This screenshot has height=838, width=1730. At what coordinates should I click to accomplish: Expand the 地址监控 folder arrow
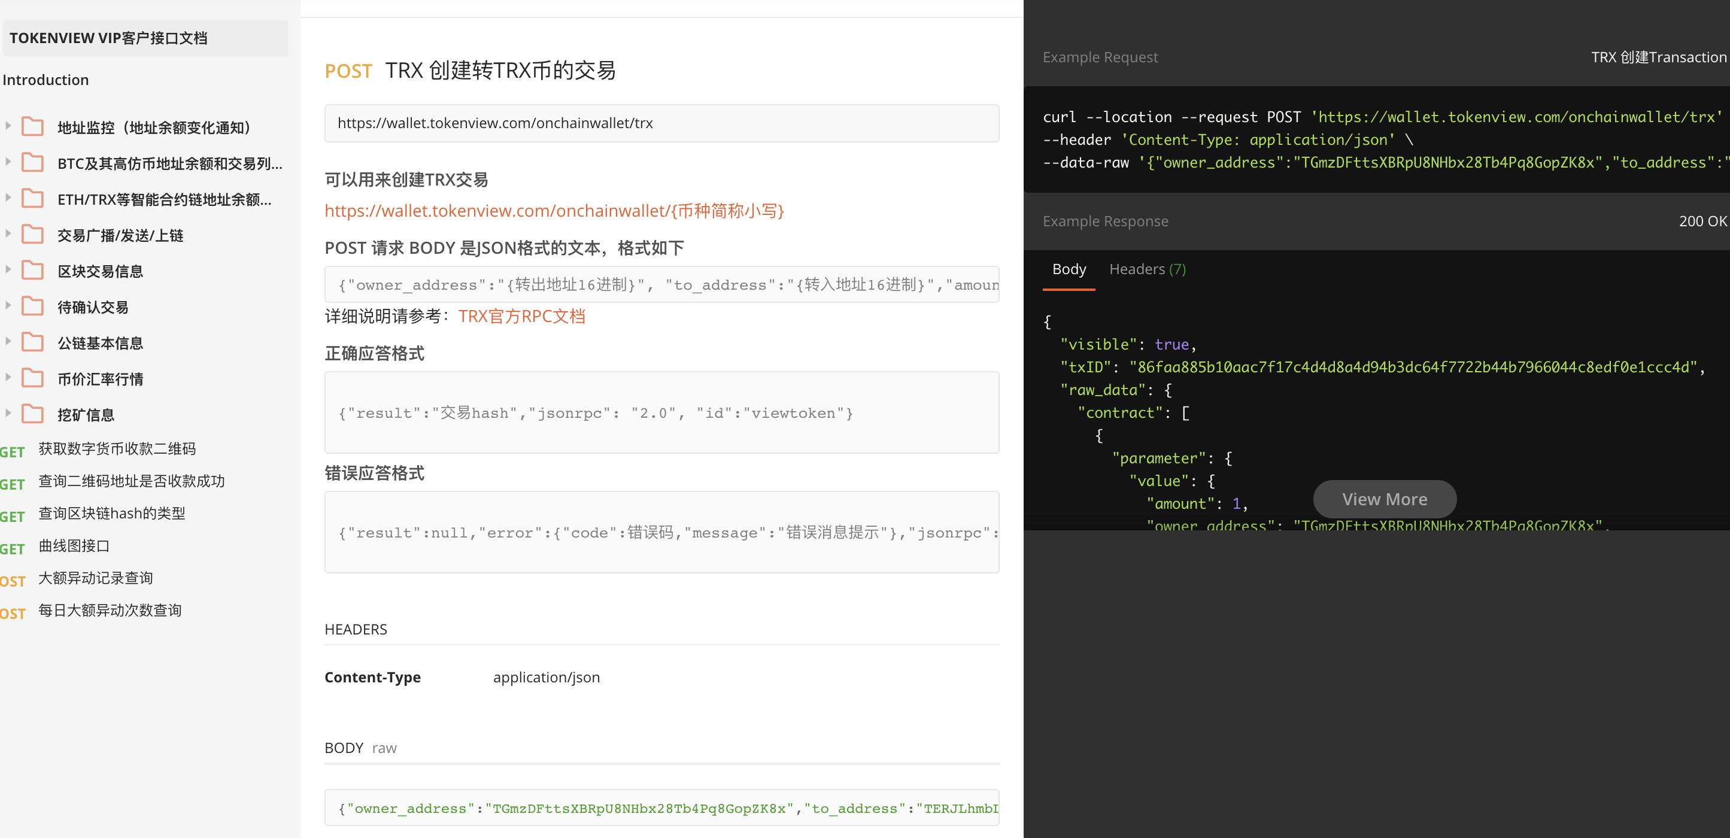8,126
